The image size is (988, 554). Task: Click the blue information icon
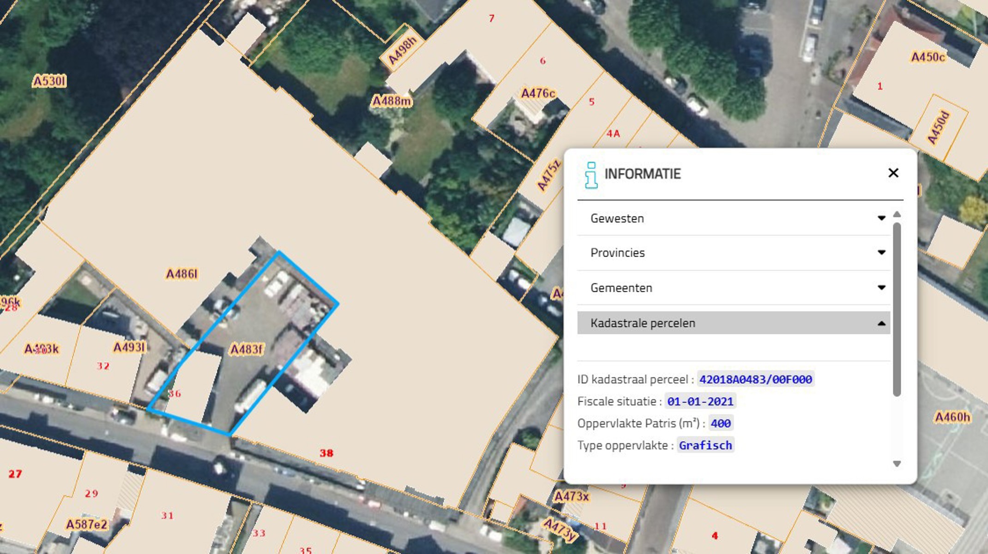[590, 175]
